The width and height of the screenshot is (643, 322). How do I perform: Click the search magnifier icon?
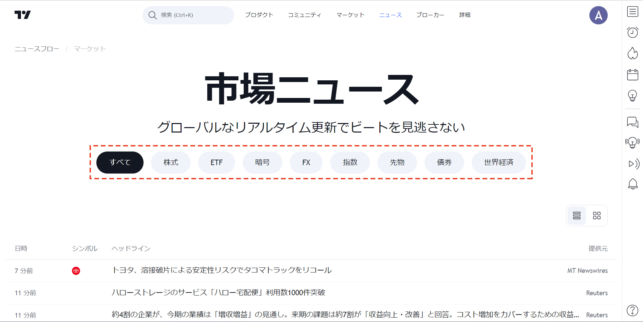click(152, 15)
